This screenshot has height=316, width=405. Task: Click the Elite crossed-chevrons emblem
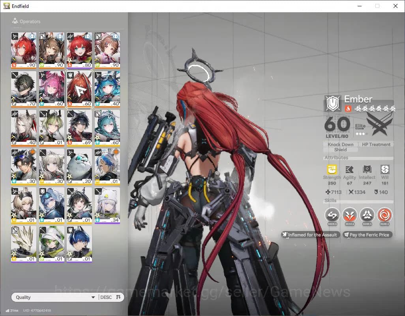tap(379, 125)
